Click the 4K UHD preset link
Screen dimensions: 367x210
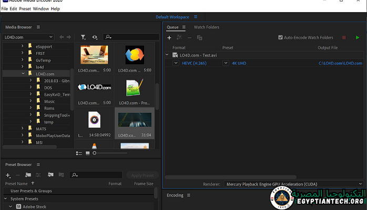click(239, 63)
